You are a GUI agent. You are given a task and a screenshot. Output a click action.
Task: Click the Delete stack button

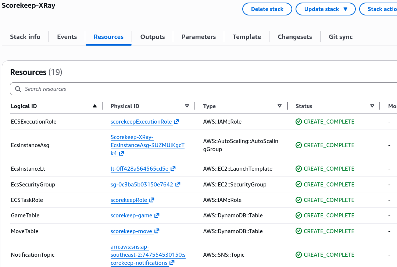coord(267,9)
